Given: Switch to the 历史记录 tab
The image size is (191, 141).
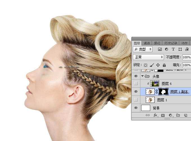Looking at the screenshot, I should point(170,43).
